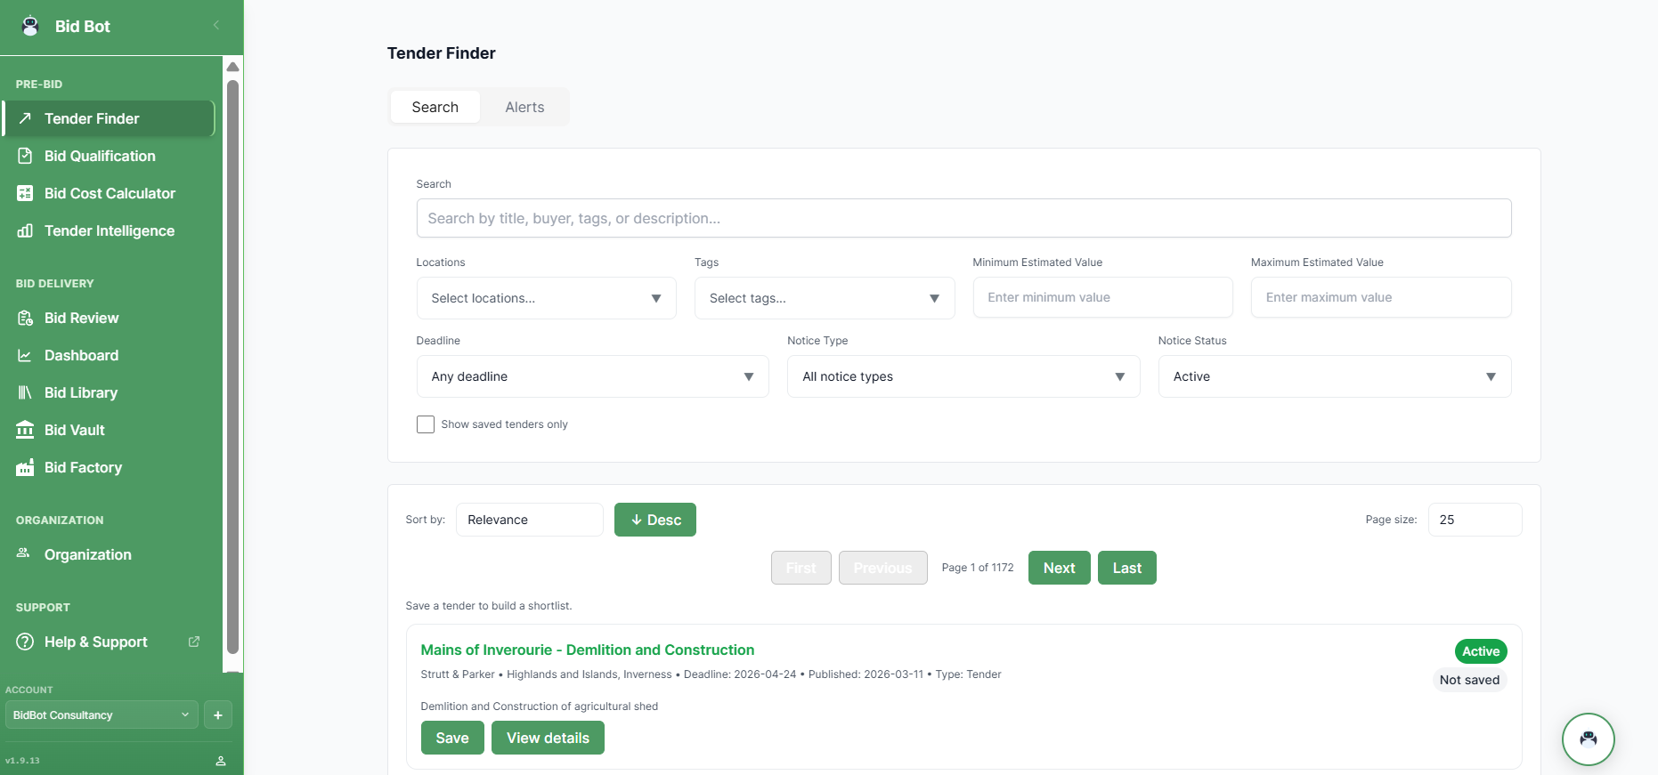
Task: Open the floating chat bot assistant icon
Action: (x=1588, y=739)
